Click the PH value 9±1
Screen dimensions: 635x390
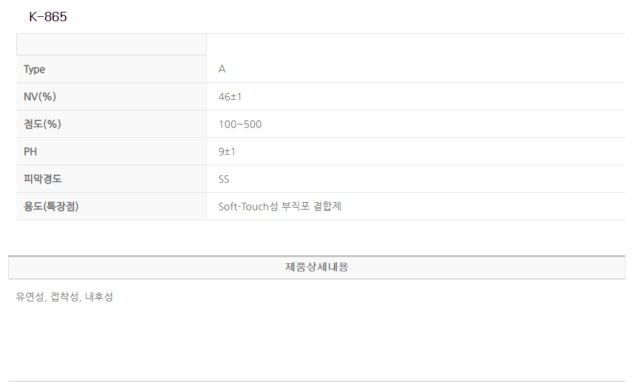(x=227, y=152)
